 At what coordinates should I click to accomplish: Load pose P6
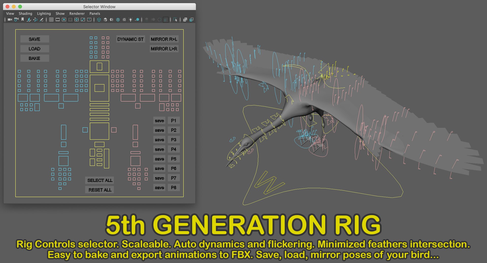[174, 168]
